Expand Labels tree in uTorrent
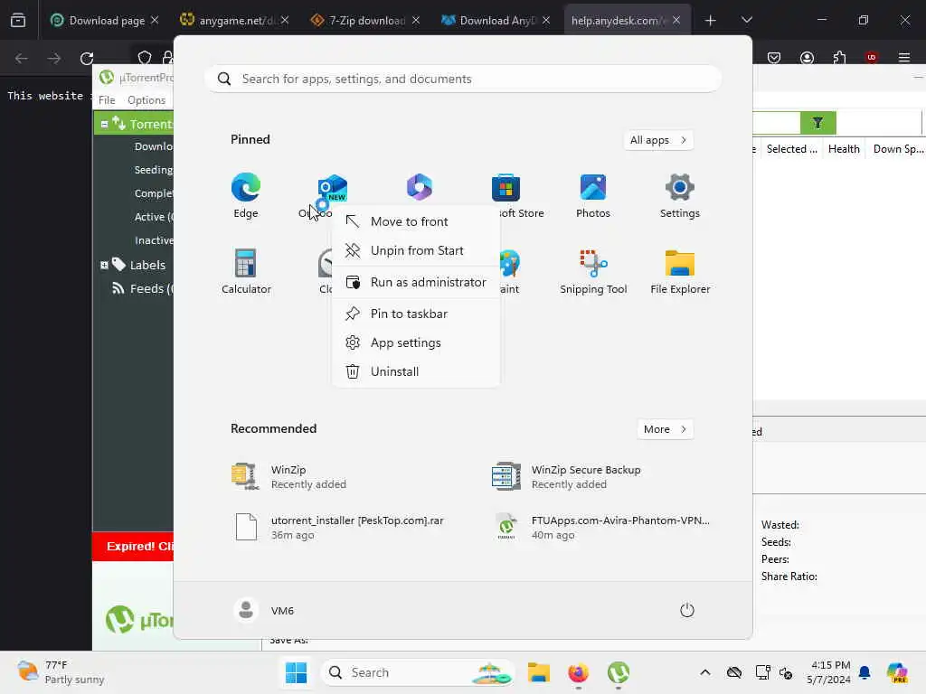 (104, 265)
